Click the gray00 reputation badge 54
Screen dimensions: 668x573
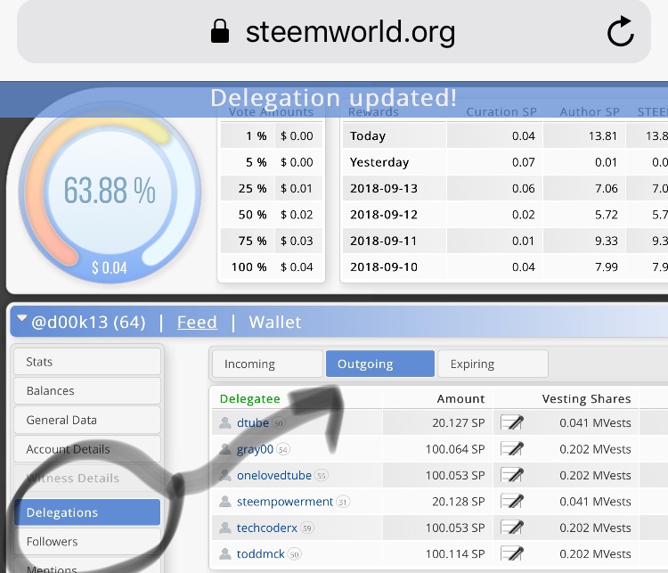point(283,449)
